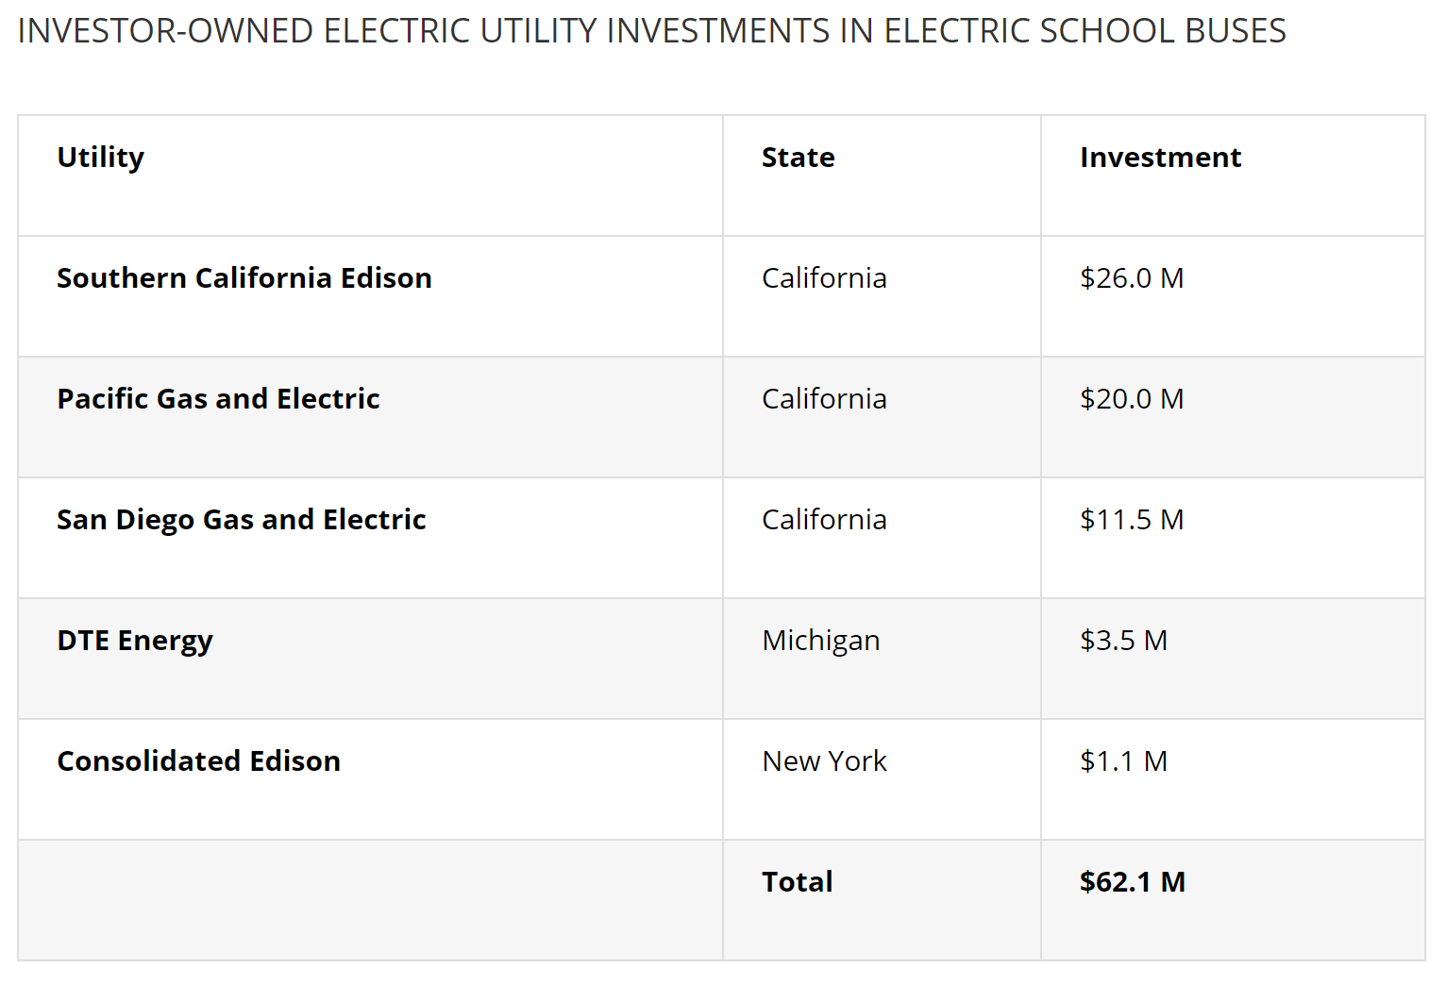Click the Investment column header

[x=1160, y=158]
